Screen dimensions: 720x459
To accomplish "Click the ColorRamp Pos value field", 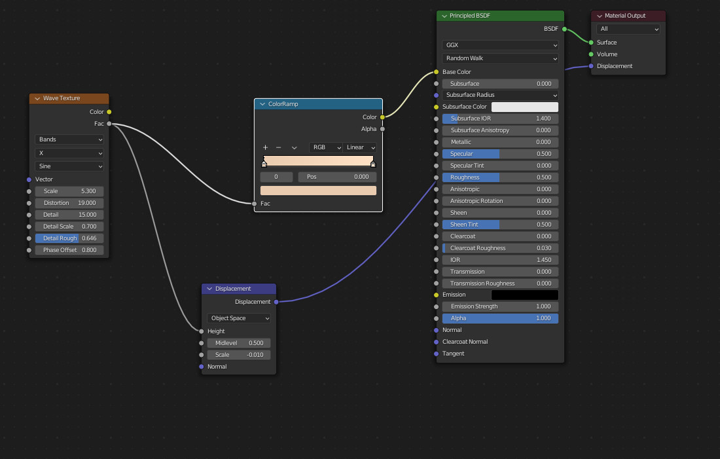I will click(x=337, y=177).
